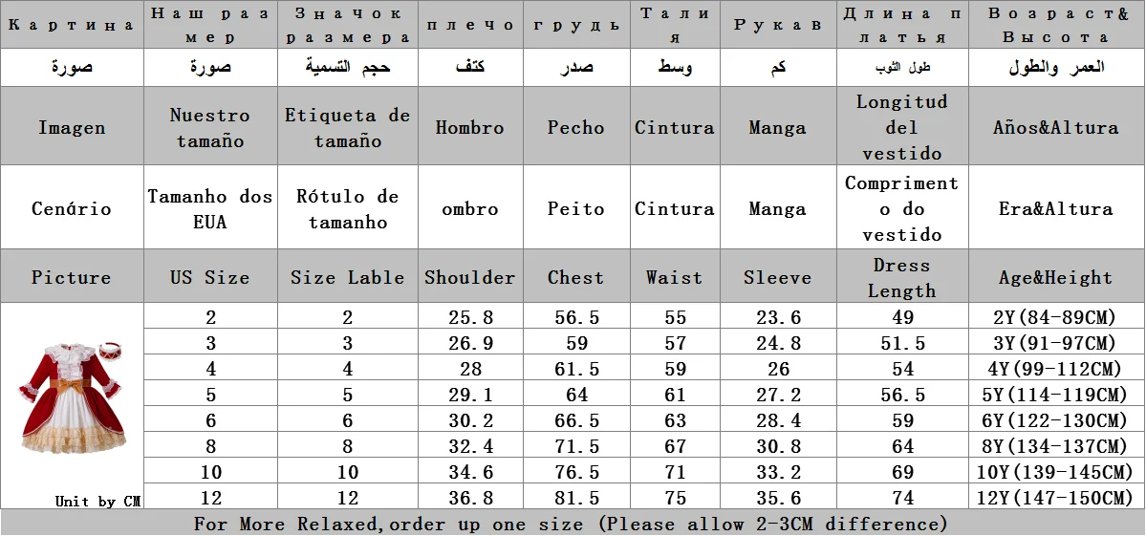Click the Portuguese 'Peito' header cell
The image size is (1146, 536).
576,208
